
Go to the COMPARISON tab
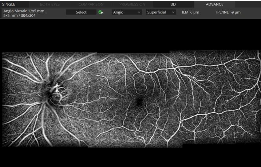point(91,4)
